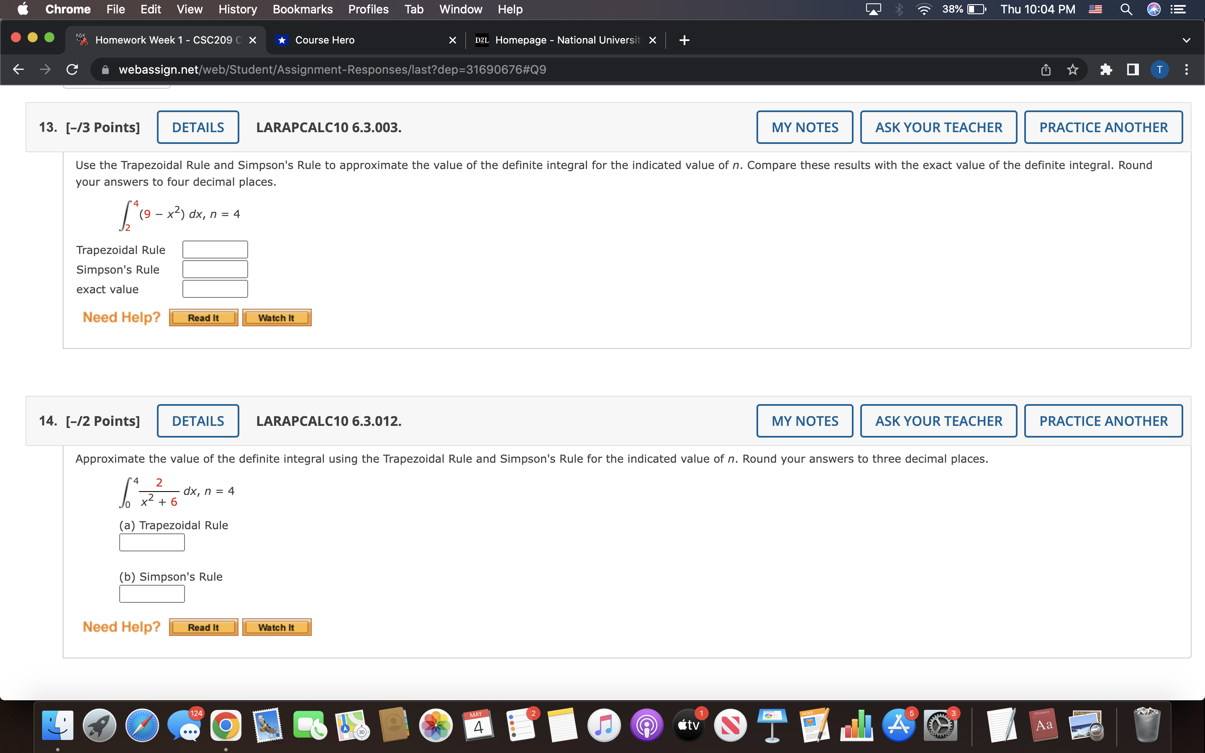
Task: Open Chrome's three-dot menu
Action: pos(1187,69)
